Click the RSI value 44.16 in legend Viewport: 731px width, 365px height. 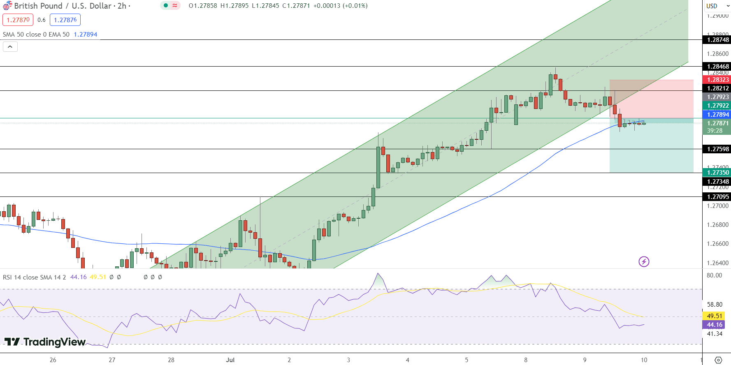point(79,277)
